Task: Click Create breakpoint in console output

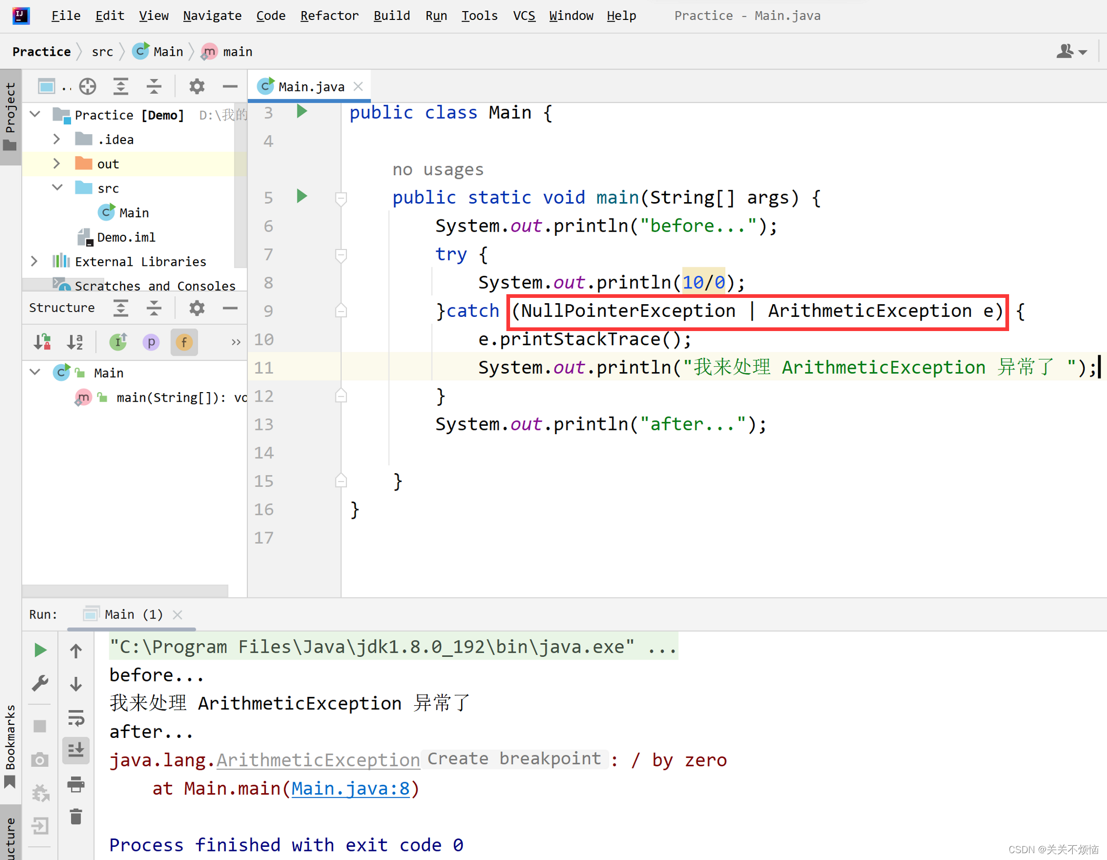Action: (x=514, y=758)
